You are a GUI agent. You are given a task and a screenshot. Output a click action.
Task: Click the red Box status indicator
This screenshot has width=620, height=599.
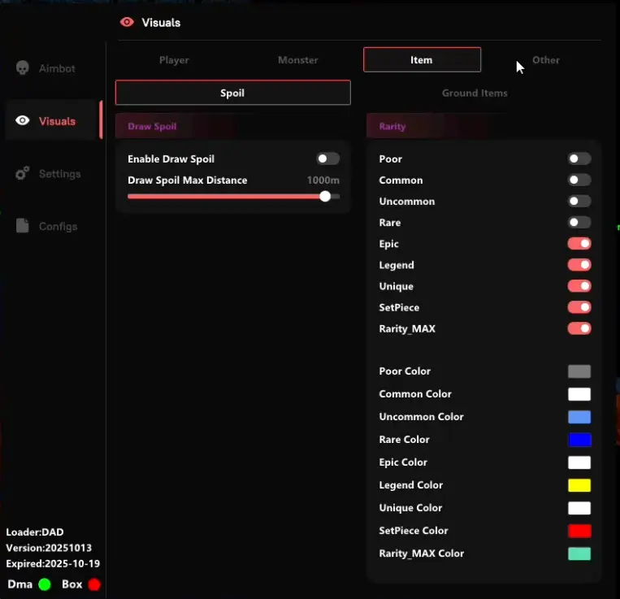click(94, 584)
